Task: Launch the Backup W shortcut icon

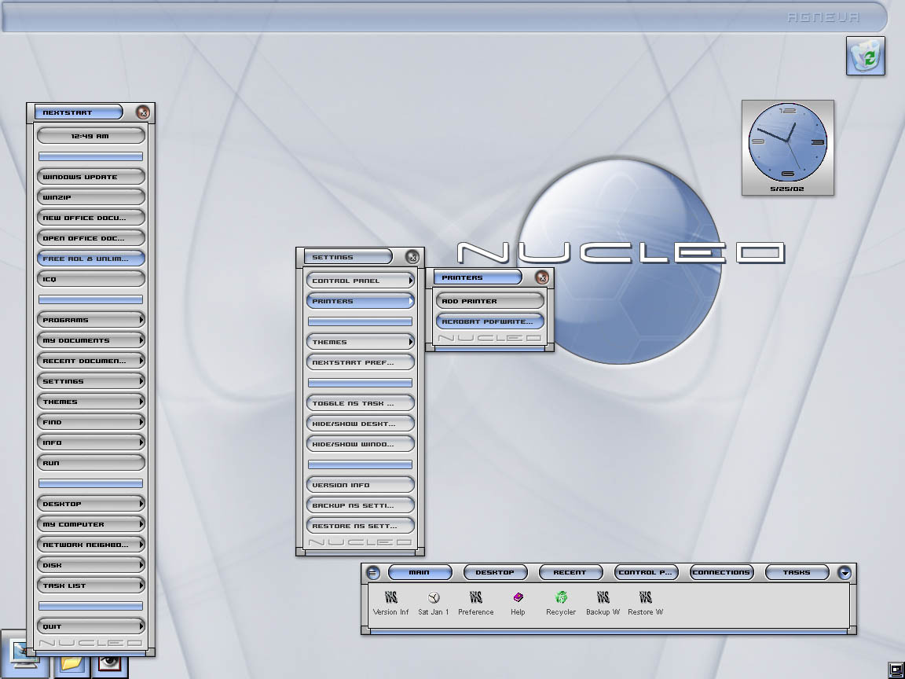Action: (603, 599)
